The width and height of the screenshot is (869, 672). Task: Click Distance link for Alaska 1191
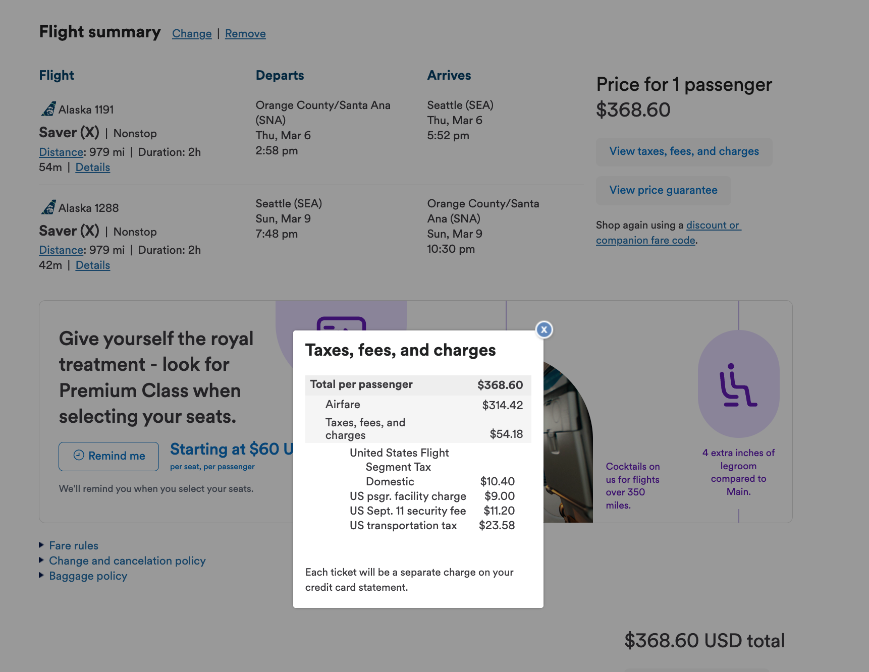[x=61, y=152]
